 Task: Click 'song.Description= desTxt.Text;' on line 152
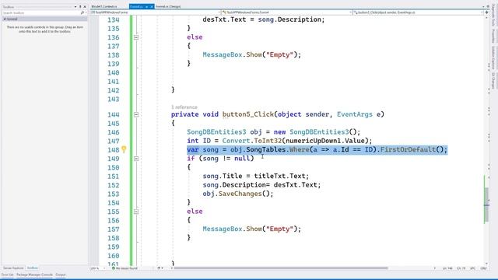(x=261, y=185)
